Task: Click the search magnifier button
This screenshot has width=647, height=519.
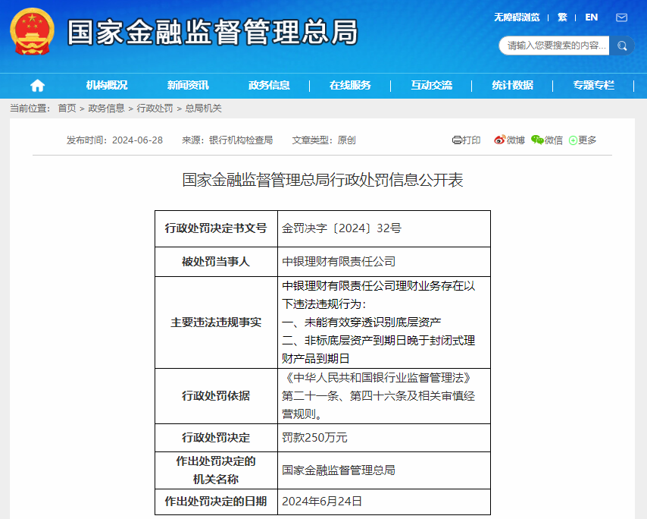Action: pos(622,46)
